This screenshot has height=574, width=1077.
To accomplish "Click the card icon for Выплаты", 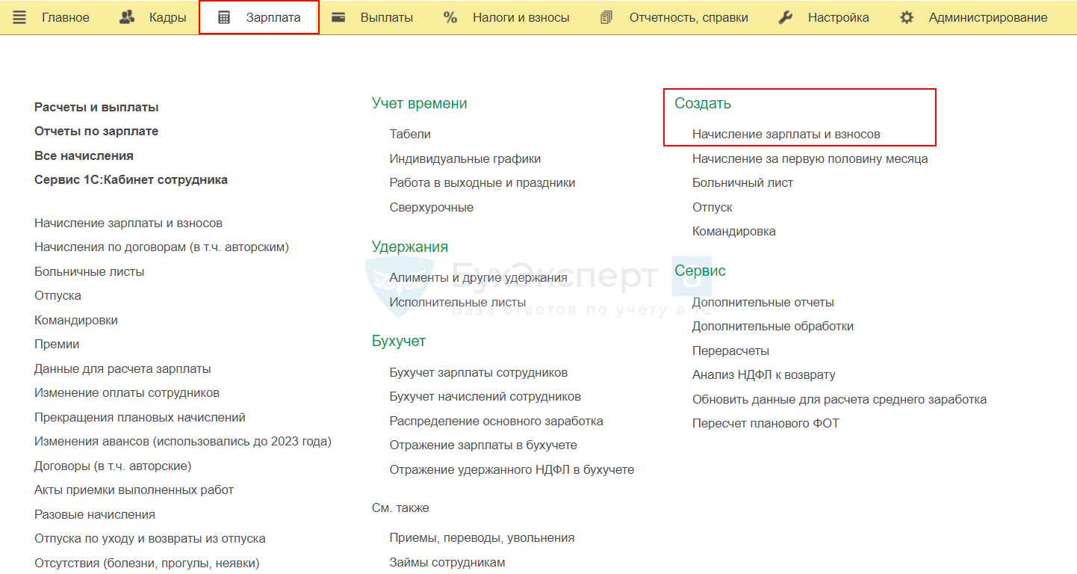I will pyautogui.click(x=338, y=17).
